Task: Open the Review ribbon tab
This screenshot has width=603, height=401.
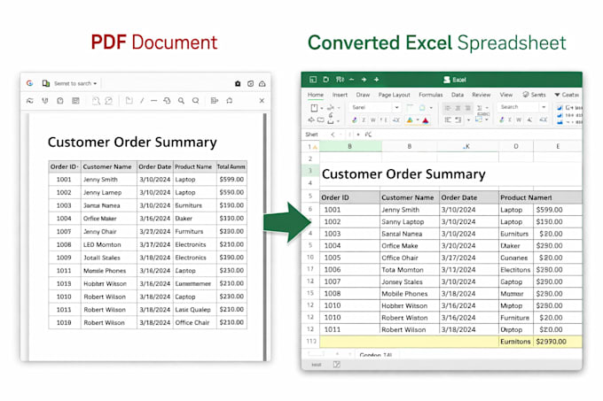Action: pyautogui.click(x=482, y=95)
